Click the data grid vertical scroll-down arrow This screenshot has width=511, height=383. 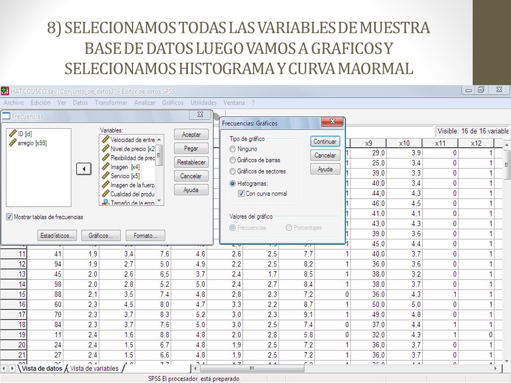(507, 361)
